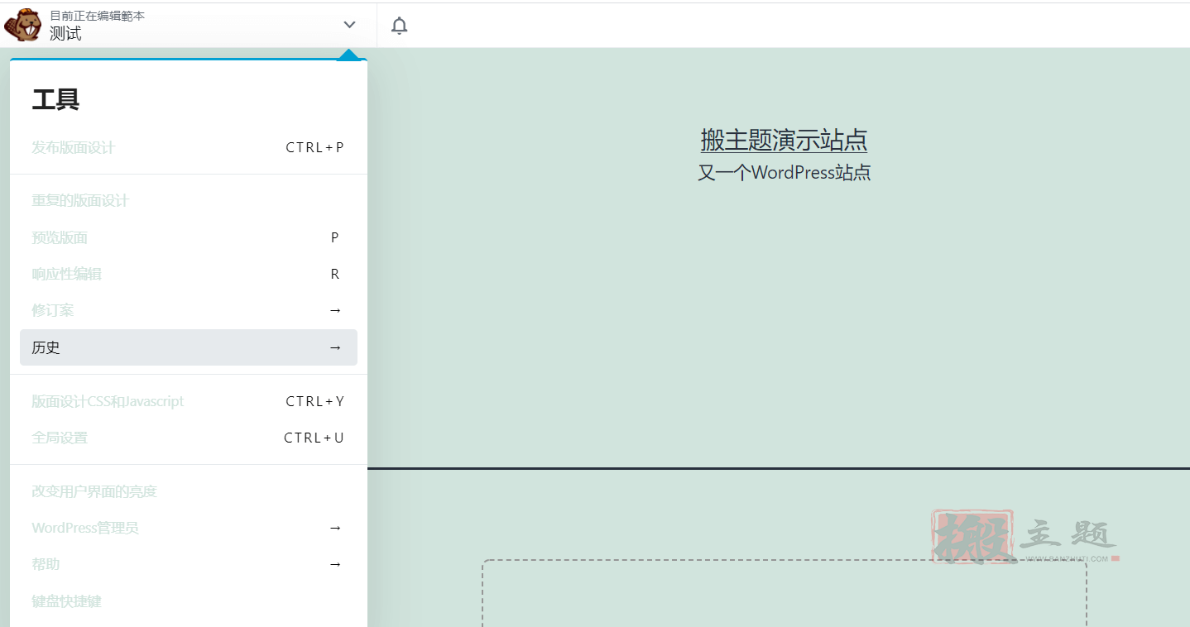
Task: Expand WordPress管理员 submenu
Action: (189, 528)
